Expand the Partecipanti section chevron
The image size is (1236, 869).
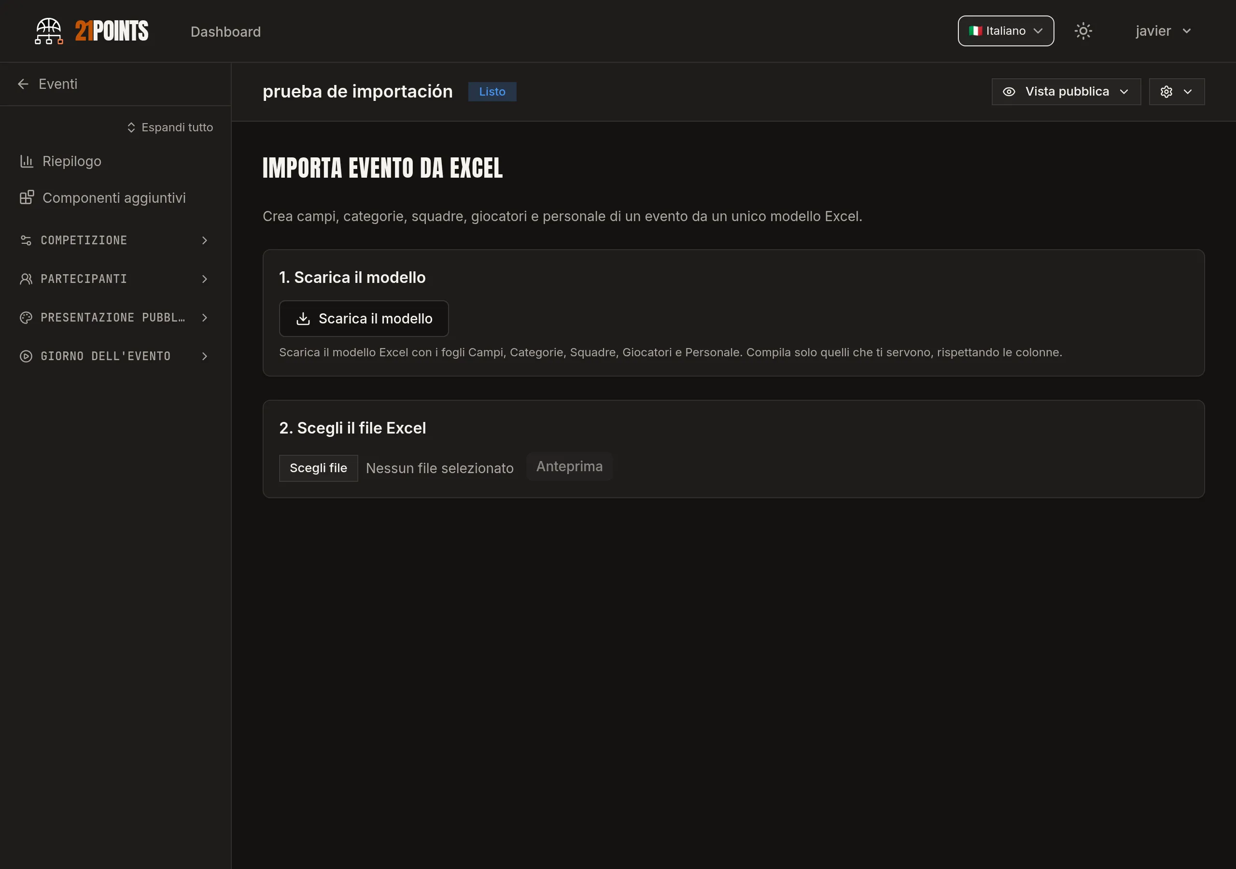coord(205,279)
